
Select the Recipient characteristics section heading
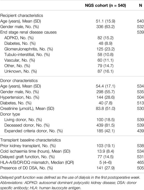tap(22, 15)
